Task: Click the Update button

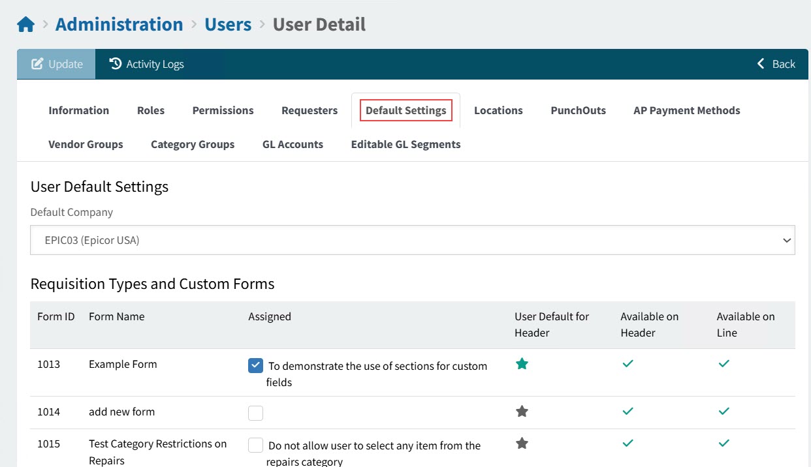Action: [x=57, y=64]
